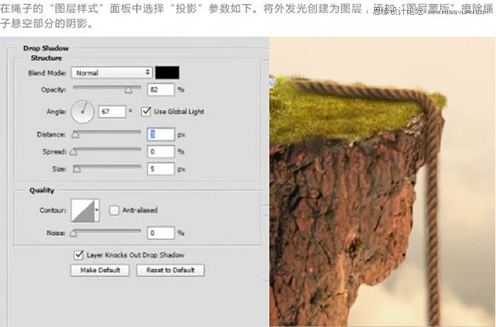The image size is (496, 327).
Task: Click the Contour curve thumbnail
Action: click(82, 210)
